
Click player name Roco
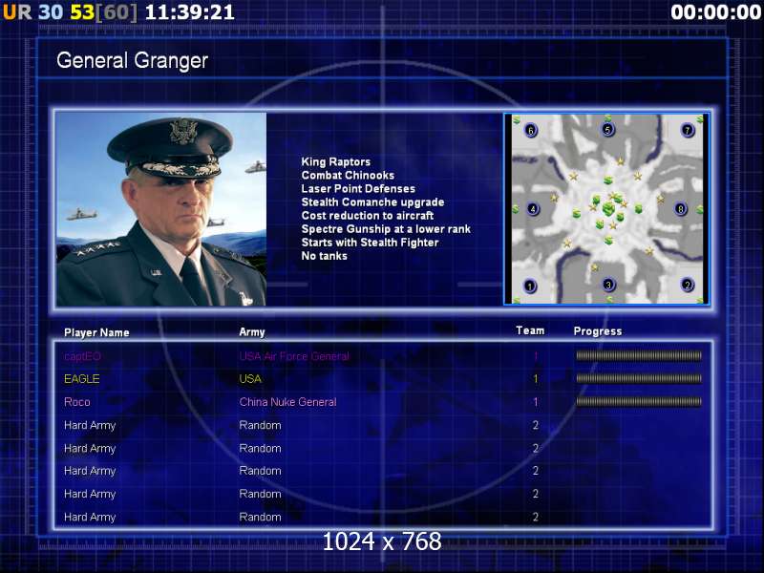point(77,402)
